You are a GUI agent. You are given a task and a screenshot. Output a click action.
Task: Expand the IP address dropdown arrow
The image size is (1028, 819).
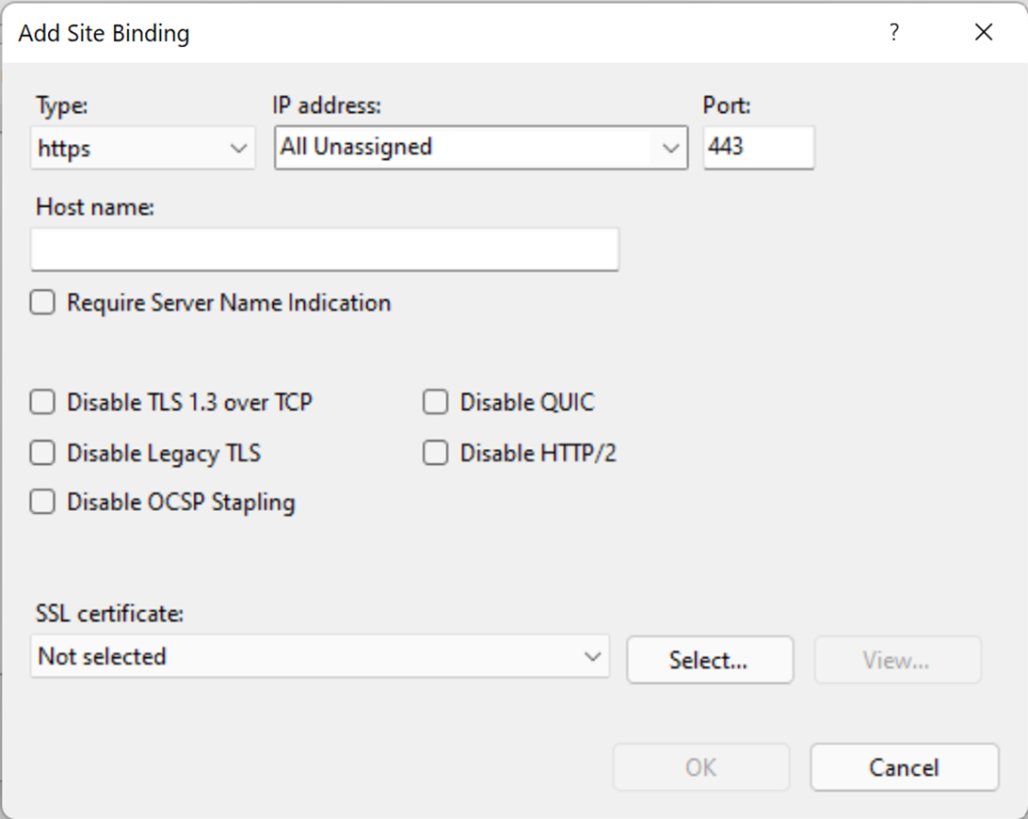(x=670, y=148)
